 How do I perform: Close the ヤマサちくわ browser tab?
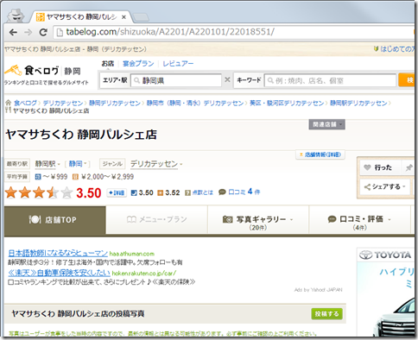123,17
